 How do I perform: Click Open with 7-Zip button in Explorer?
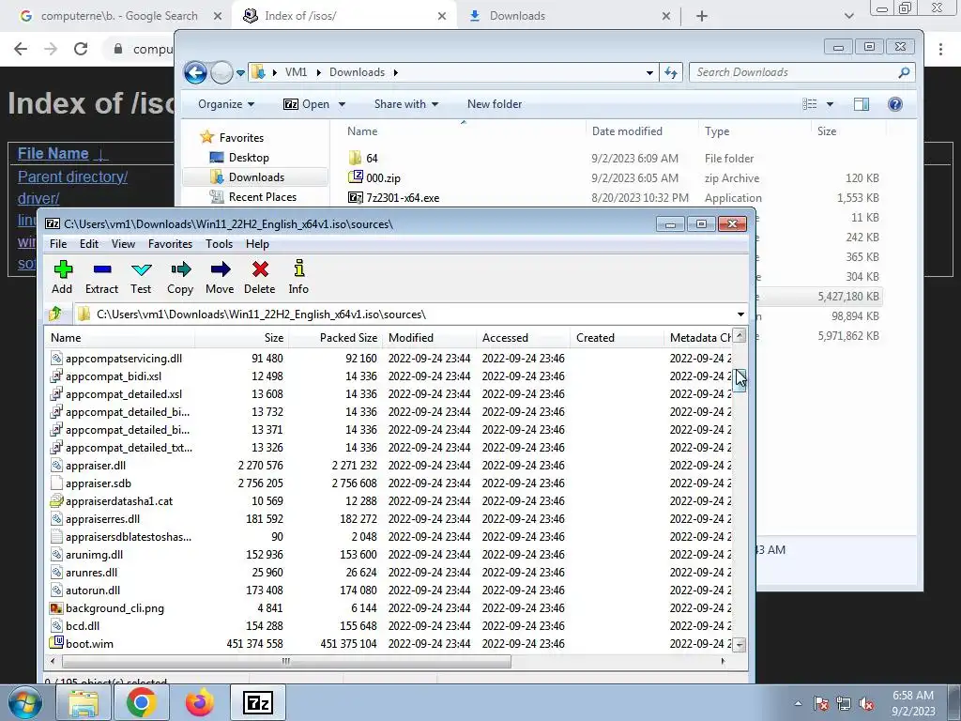(x=307, y=104)
